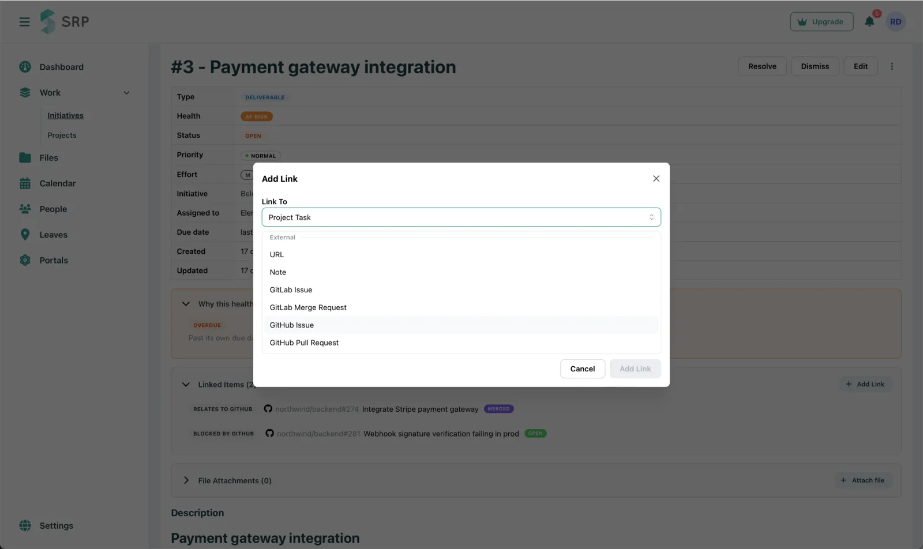Open the Link To dropdown
This screenshot has width=923, height=549.
(461, 217)
